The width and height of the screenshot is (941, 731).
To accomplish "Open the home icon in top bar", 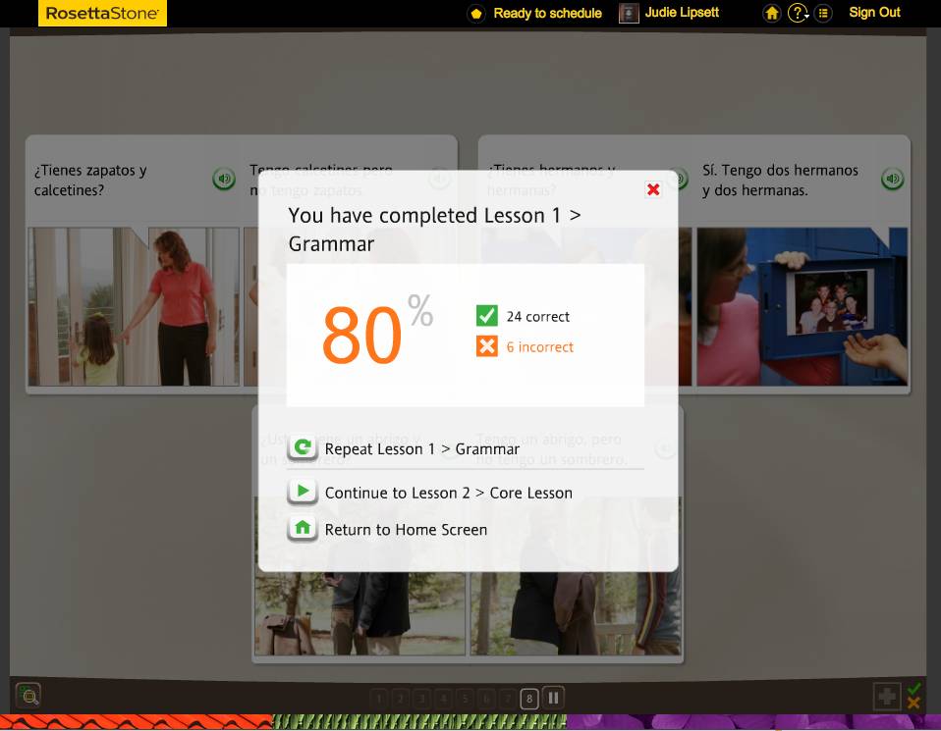I will (x=772, y=13).
